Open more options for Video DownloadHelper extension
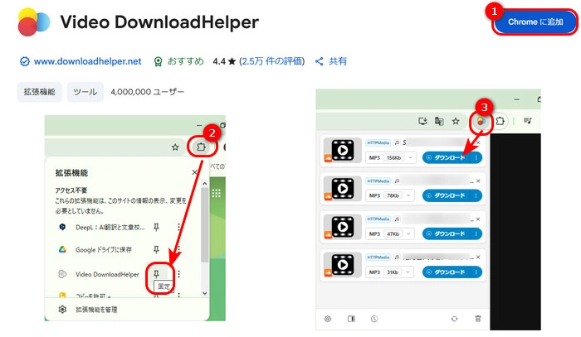The height and width of the screenshot is (337, 581). point(178,274)
